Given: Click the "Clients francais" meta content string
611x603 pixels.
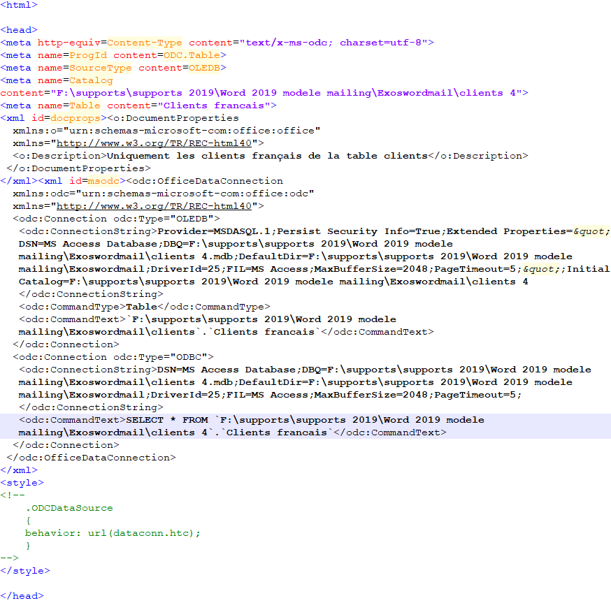Looking at the screenshot, I should click(213, 106).
